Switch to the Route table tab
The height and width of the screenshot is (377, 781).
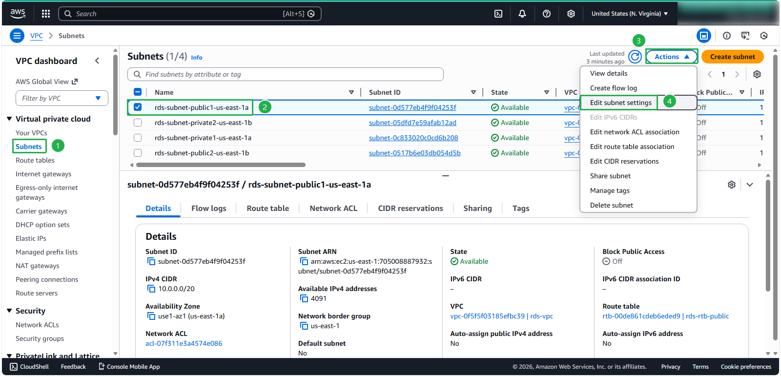[x=268, y=209]
